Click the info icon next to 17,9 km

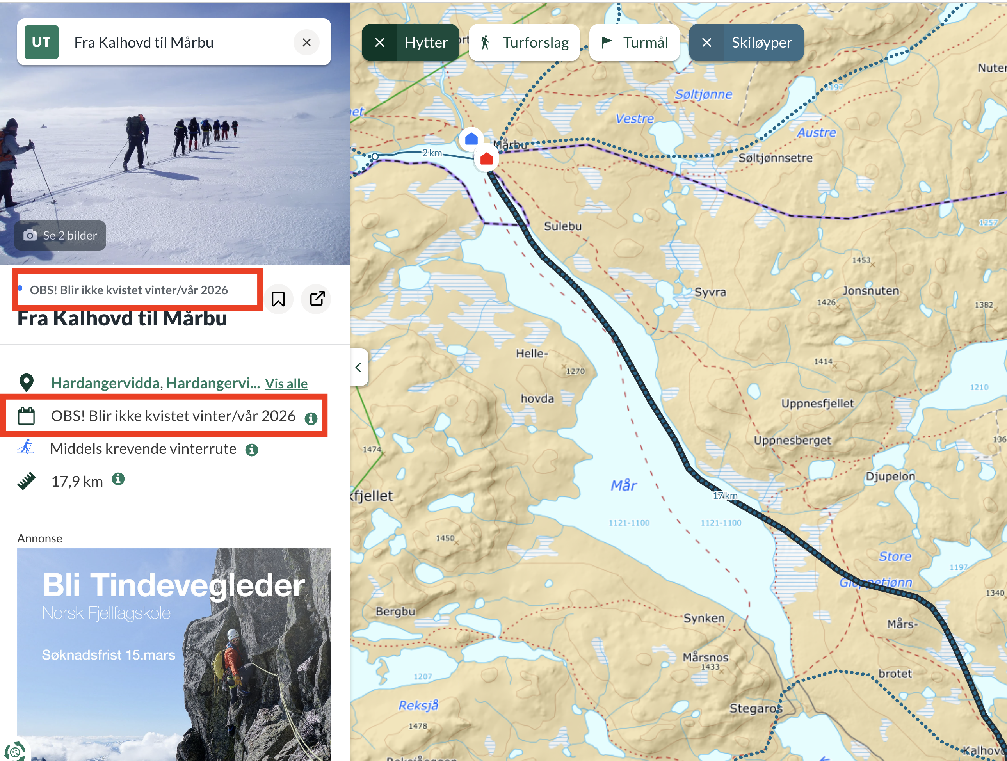tap(118, 479)
